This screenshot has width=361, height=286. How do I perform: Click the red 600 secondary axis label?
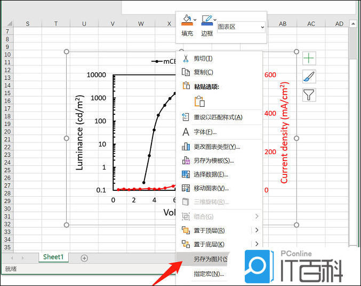pyautogui.click(x=270, y=74)
